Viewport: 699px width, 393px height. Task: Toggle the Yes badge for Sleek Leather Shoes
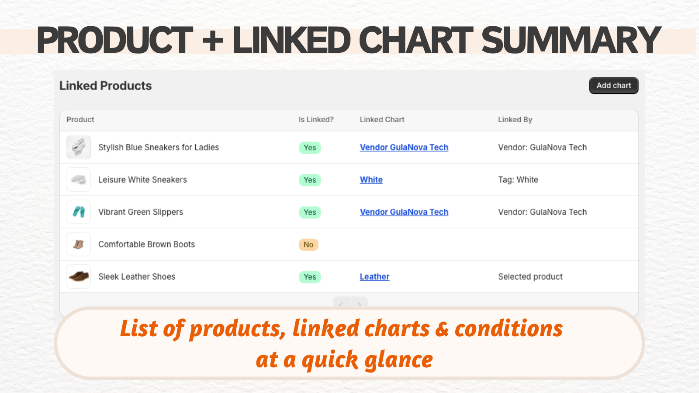pos(309,277)
